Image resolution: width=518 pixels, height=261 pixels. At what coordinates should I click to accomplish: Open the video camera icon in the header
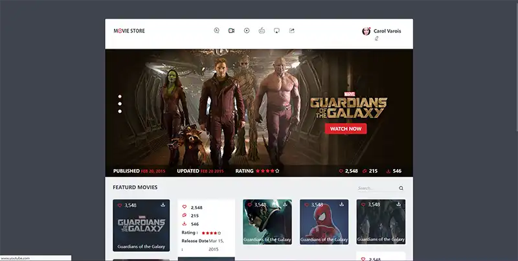point(231,30)
